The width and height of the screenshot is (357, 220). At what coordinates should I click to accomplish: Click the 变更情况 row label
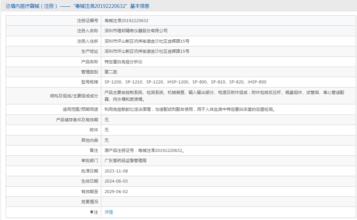(89, 202)
